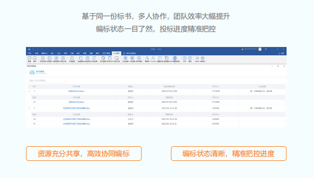Viewport: 314px width, 178px height.
Task: Click the 序号 column header
Action: pyautogui.click(x=34, y=87)
